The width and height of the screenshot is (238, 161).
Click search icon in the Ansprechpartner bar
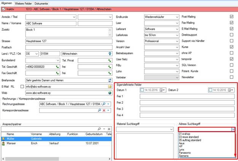click(99, 129)
